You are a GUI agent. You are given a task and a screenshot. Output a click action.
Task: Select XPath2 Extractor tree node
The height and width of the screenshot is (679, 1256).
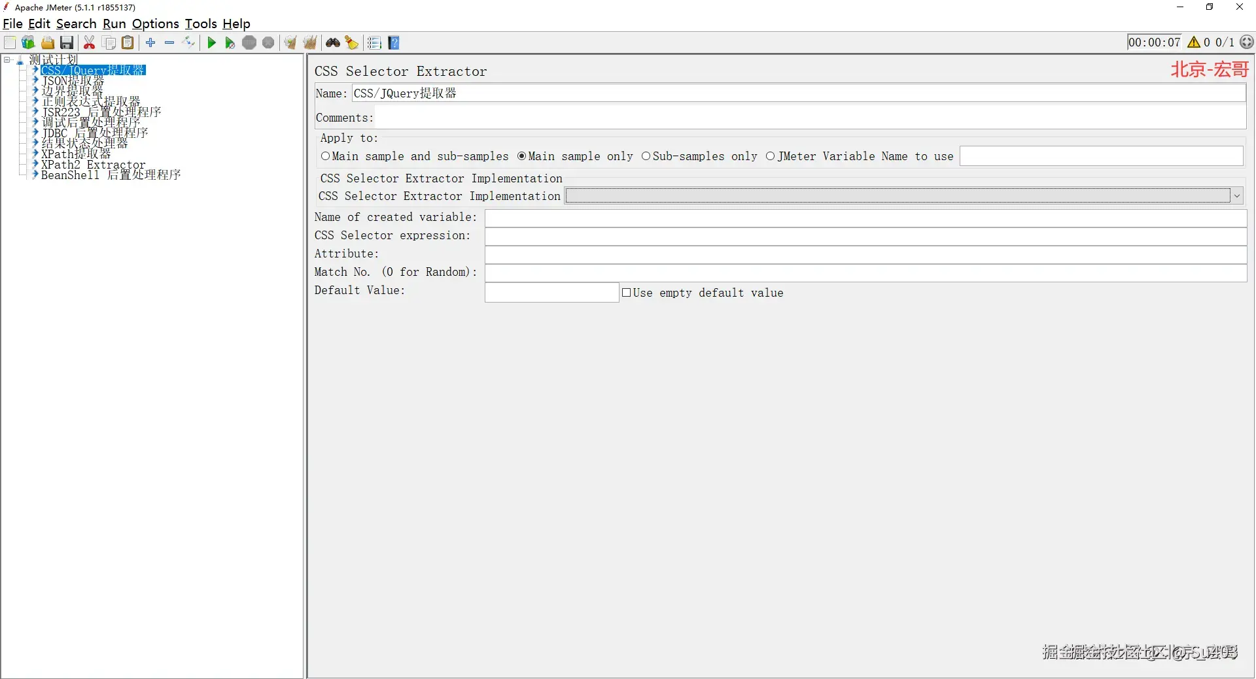(x=94, y=165)
